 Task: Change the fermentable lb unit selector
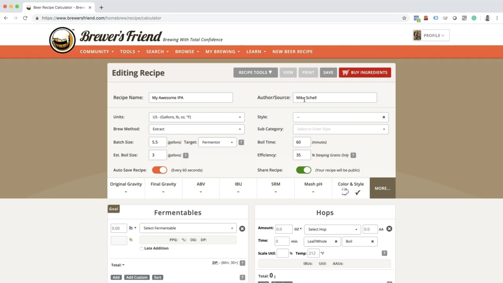point(133,228)
